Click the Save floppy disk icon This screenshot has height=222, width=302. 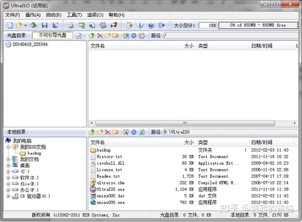click(x=45, y=26)
